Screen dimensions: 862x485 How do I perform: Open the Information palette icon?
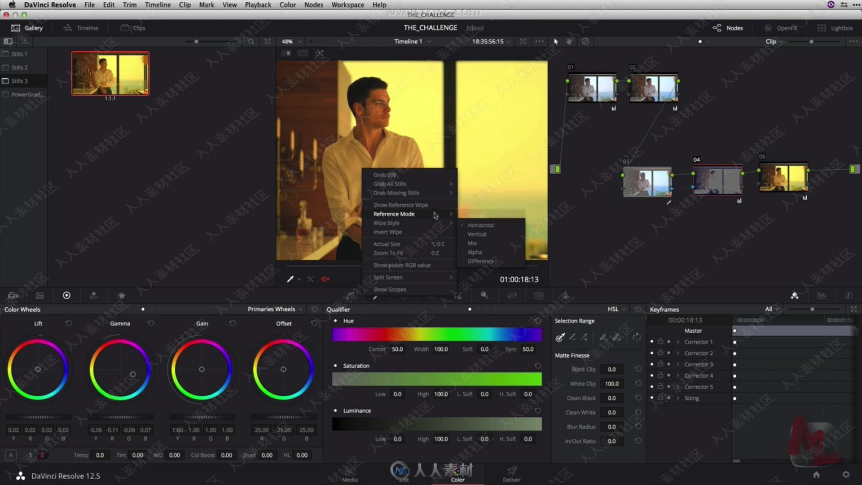coord(848,295)
